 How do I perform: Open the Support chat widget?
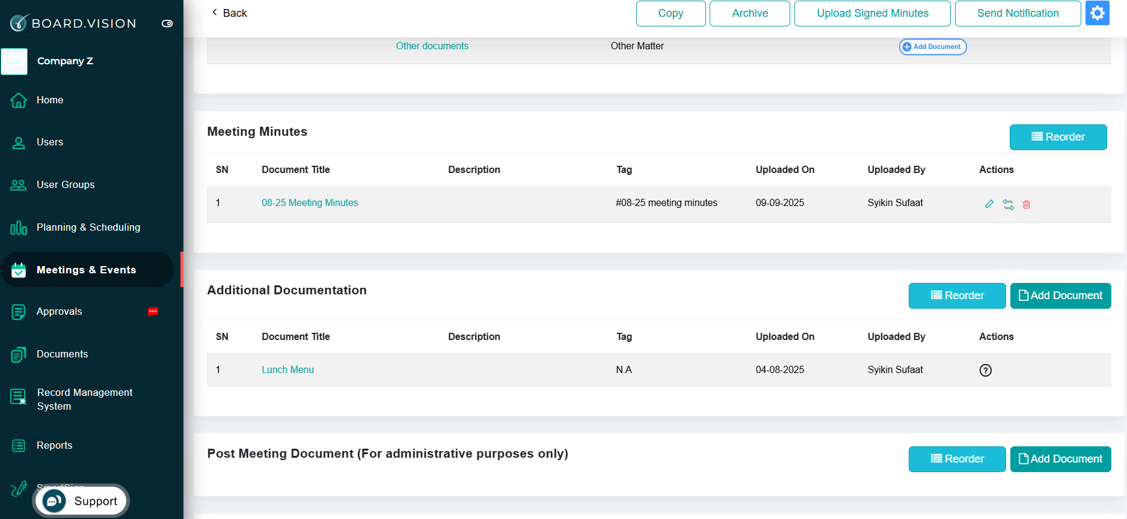[81, 500]
